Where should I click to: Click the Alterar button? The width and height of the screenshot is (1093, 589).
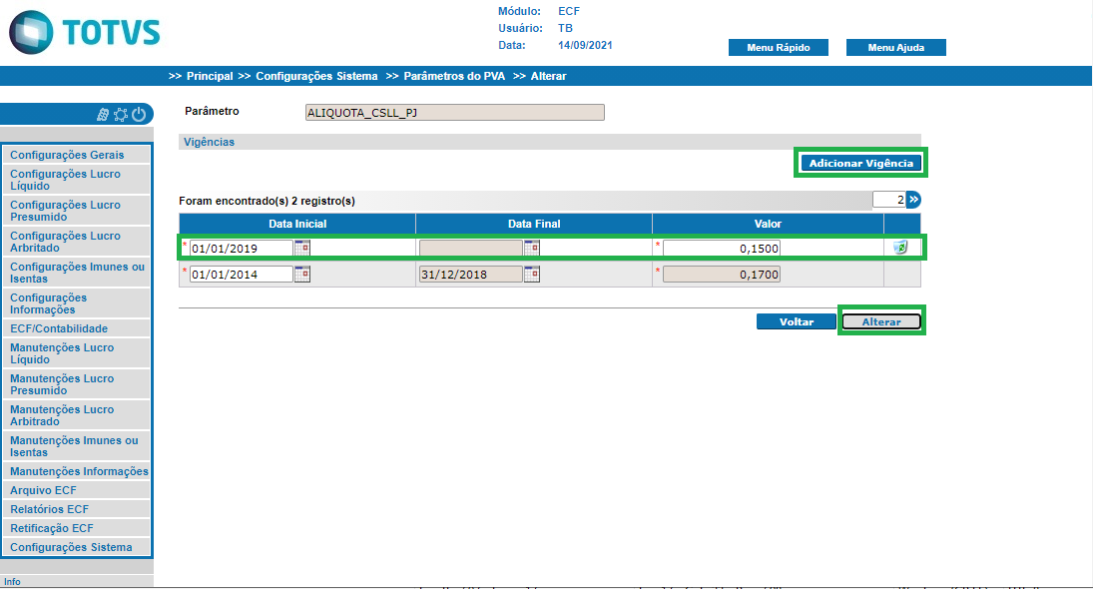(881, 321)
